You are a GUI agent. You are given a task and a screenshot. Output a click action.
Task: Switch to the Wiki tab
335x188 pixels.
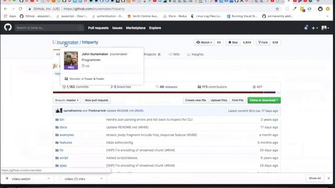[x=174, y=54]
